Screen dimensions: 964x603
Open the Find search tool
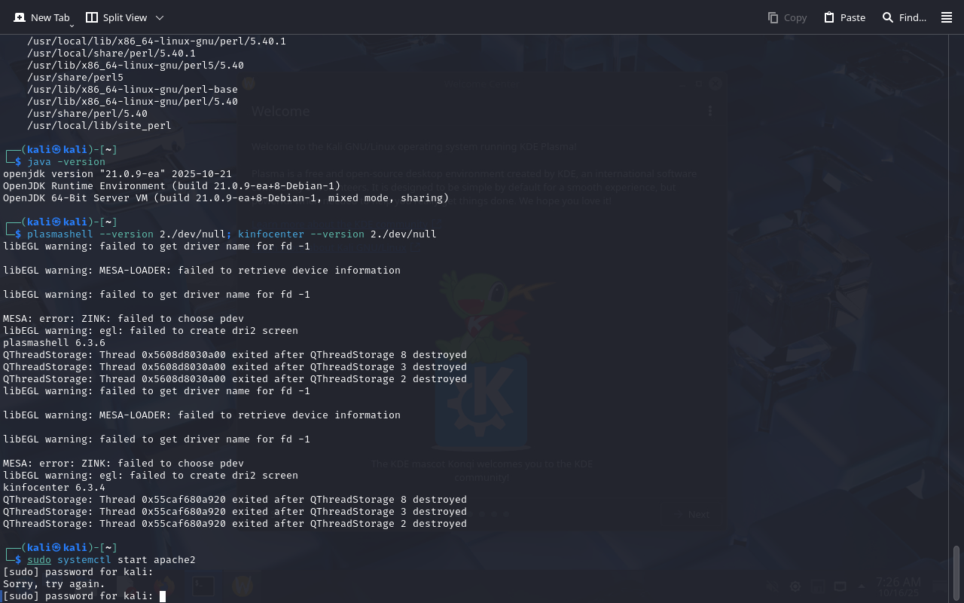pyautogui.click(x=905, y=17)
